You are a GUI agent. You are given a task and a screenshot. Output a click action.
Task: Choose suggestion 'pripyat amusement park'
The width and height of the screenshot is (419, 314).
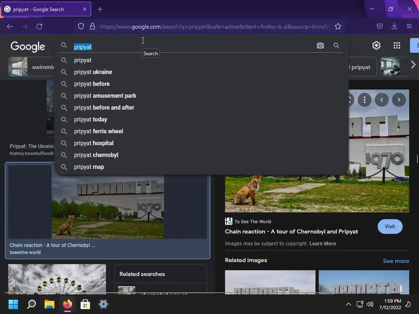(x=201, y=96)
